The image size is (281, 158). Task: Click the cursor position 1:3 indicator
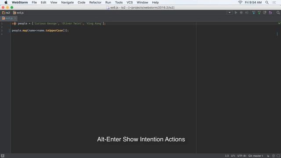[x=227, y=156]
